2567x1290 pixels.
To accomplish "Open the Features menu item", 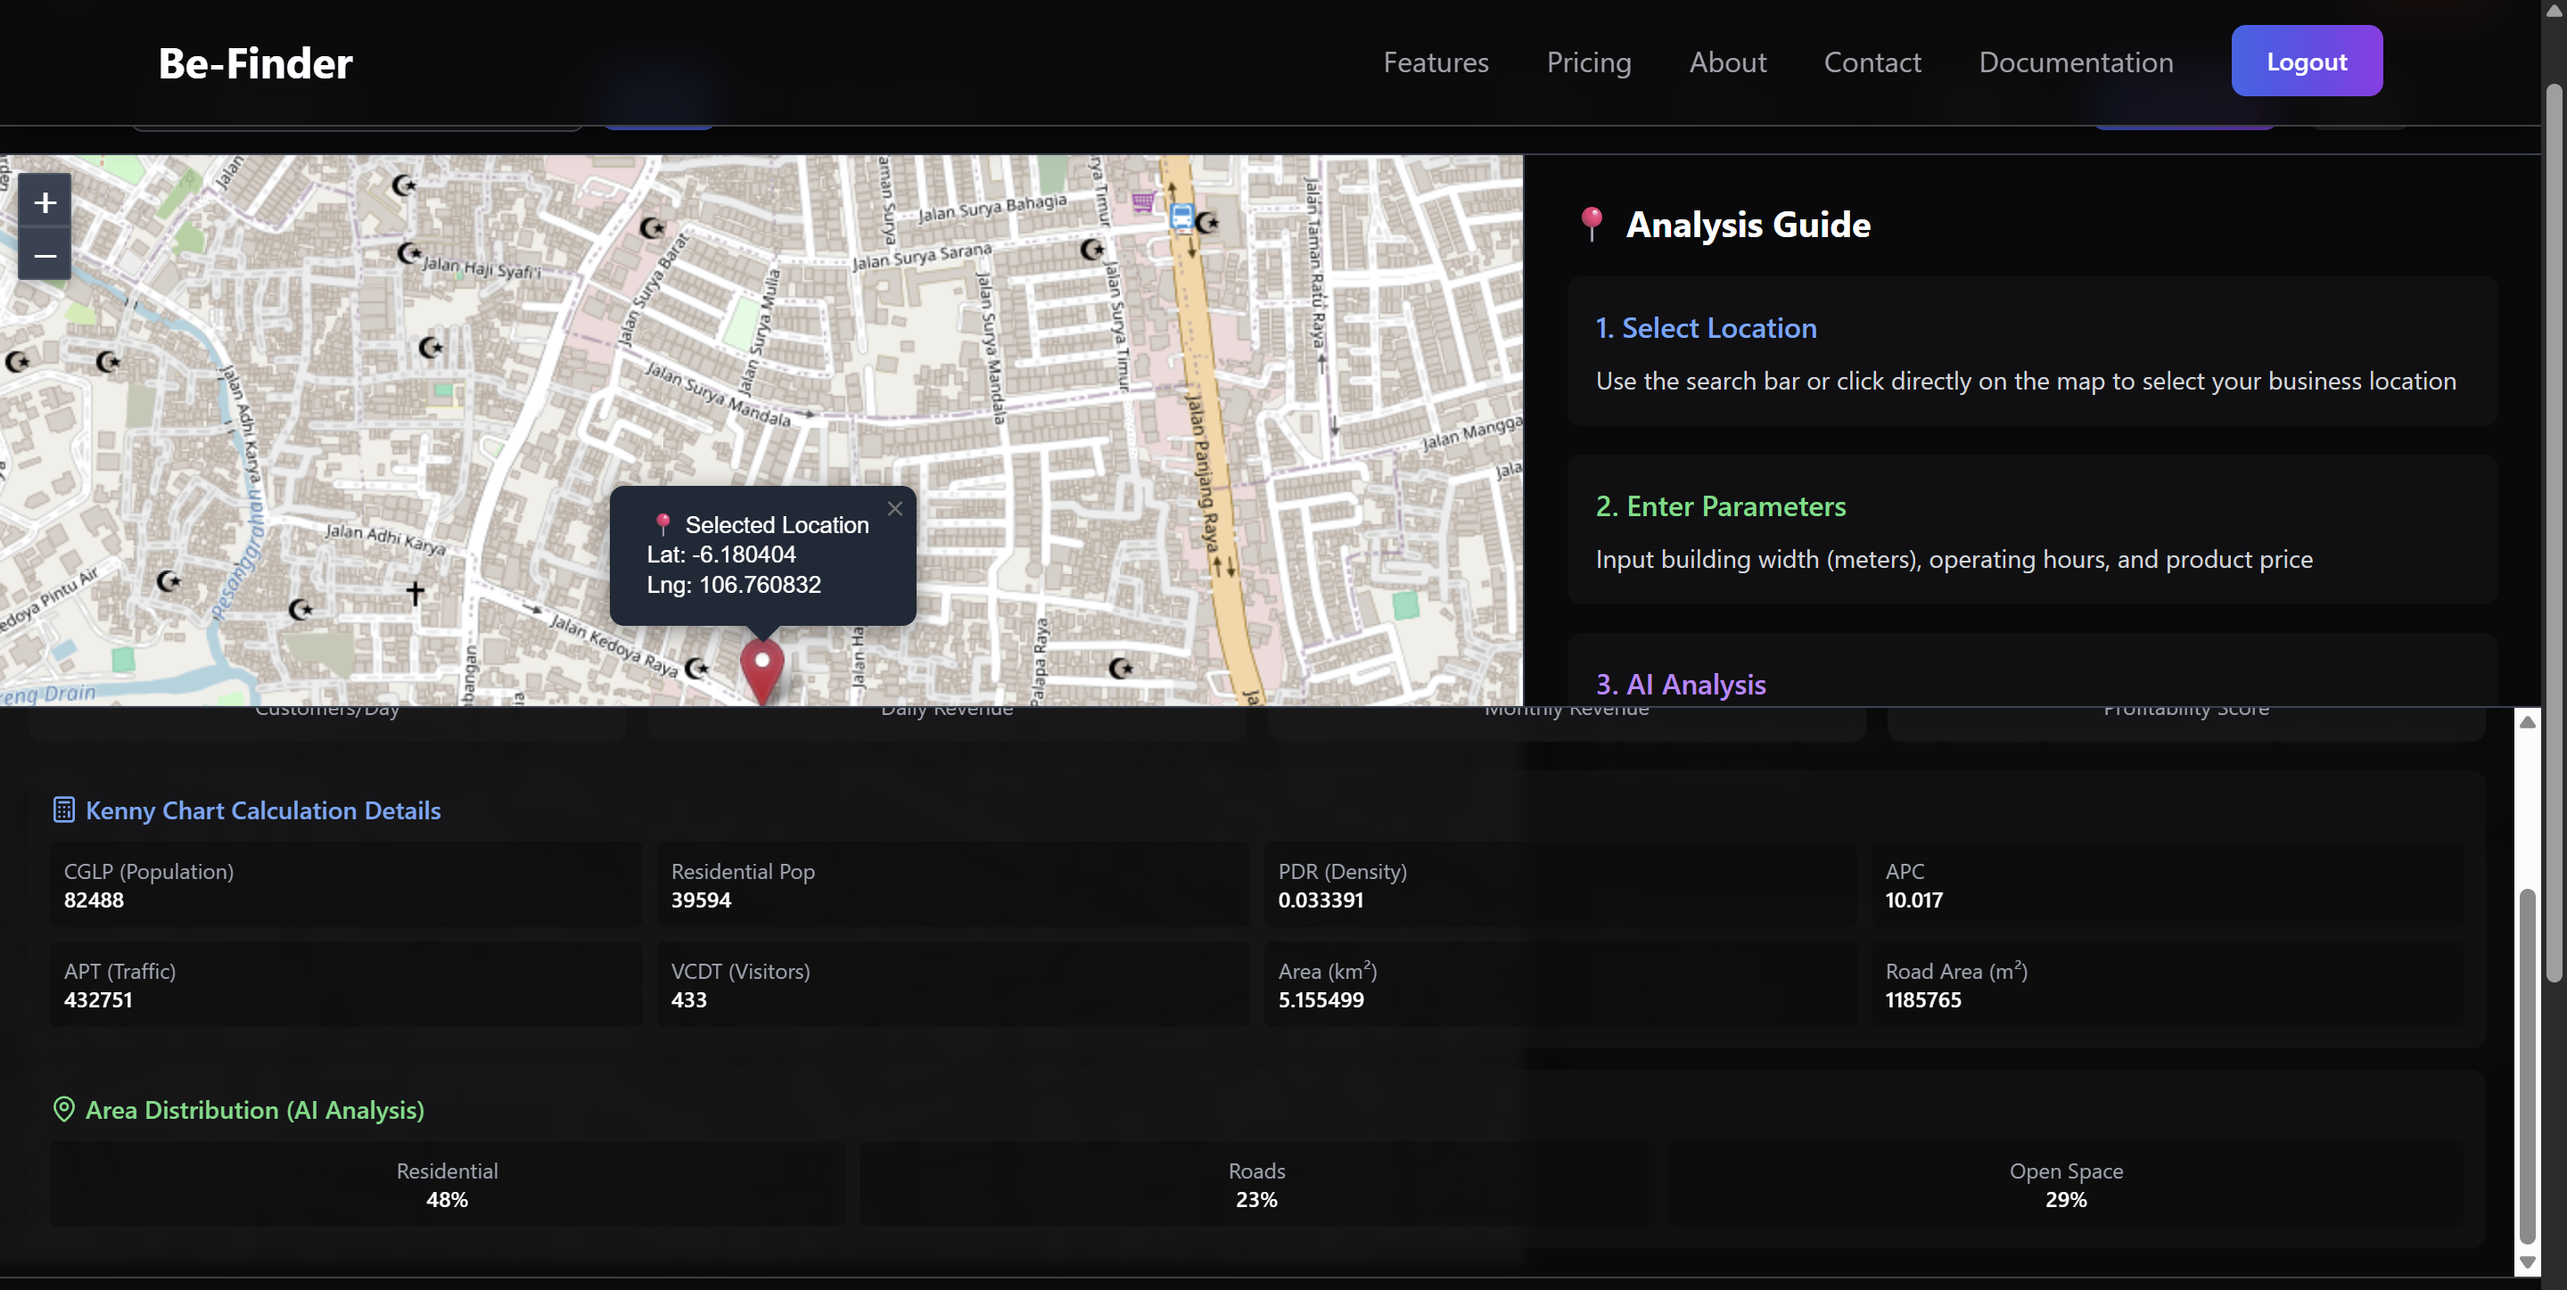I will tap(1435, 62).
